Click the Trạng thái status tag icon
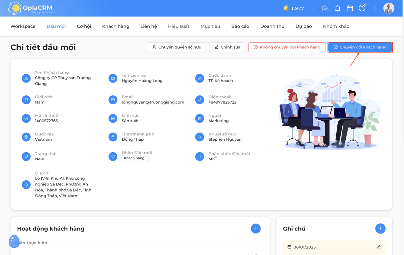Viewport: 404px width, 255px height. tap(26, 157)
